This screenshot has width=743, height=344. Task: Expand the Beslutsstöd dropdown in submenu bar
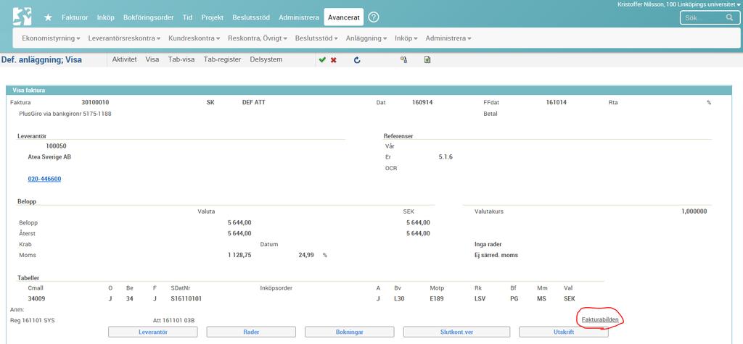coord(316,38)
